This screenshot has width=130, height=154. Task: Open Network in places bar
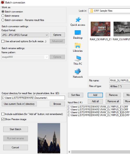pos(78,73)
